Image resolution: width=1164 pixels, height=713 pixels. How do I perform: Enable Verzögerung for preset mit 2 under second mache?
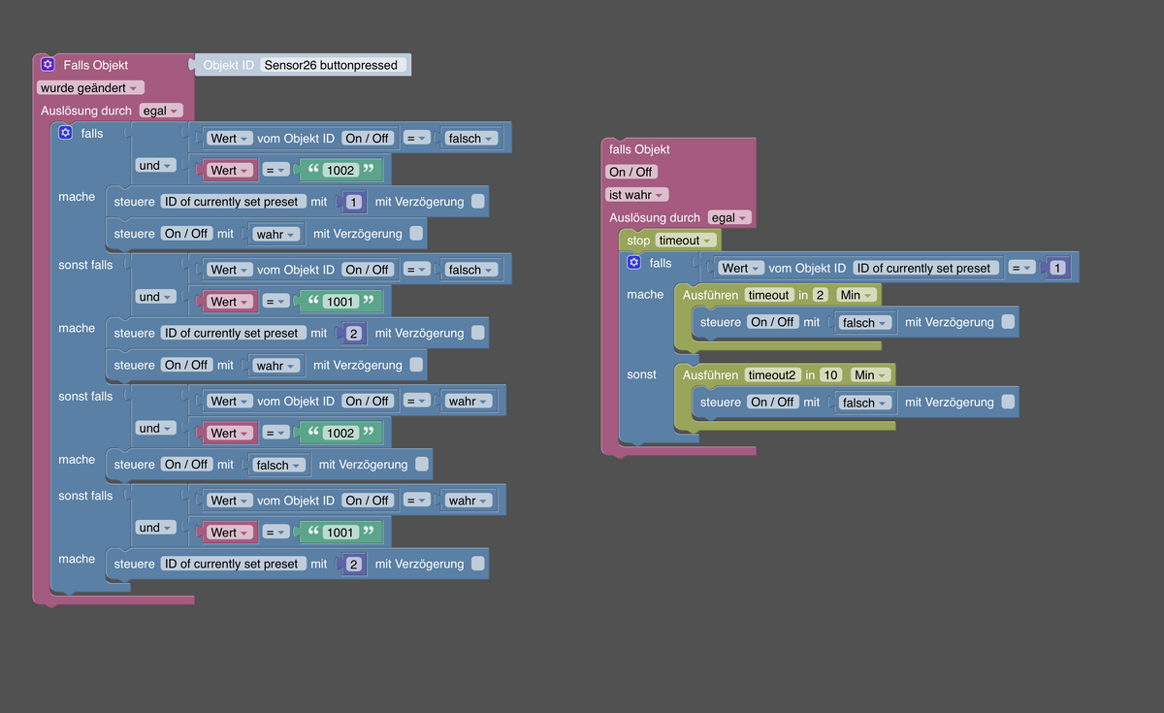(477, 333)
